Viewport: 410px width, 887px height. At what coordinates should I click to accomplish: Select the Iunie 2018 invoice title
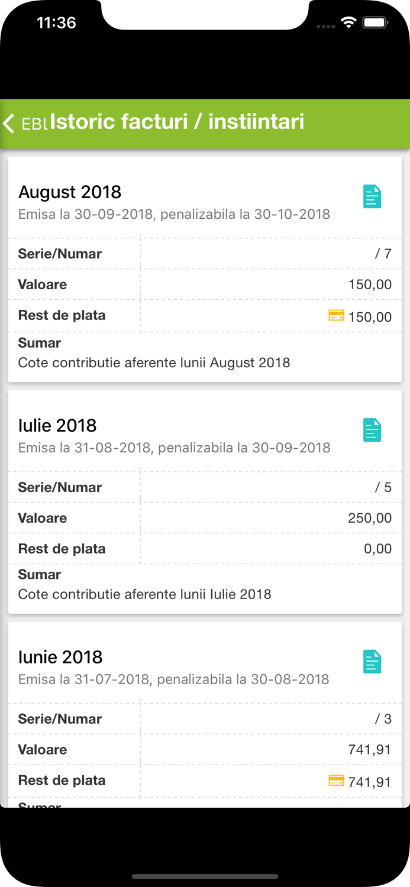pyautogui.click(x=60, y=657)
